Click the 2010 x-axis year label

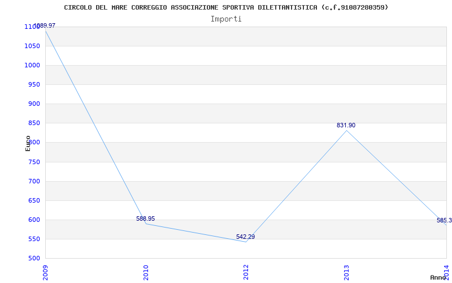(x=146, y=272)
